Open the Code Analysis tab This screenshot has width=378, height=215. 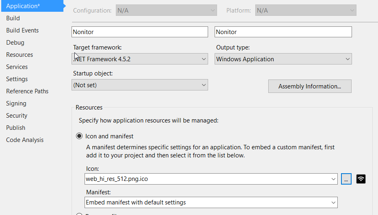pyautogui.click(x=25, y=140)
